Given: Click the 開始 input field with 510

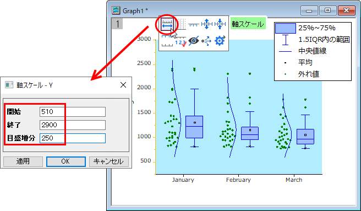Looking at the screenshot, I should tap(73, 112).
